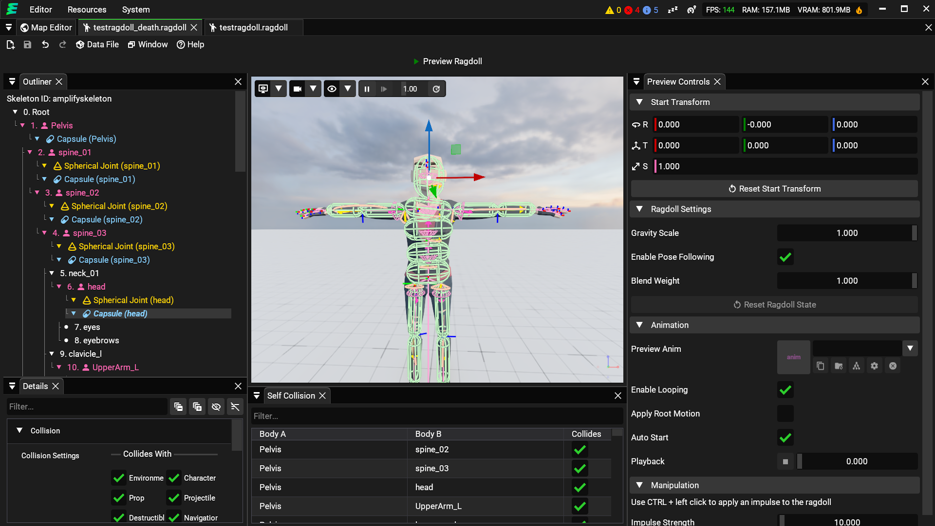Uncheck Auto Start checkbox
This screenshot has height=526, width=935.
[785, 437]
